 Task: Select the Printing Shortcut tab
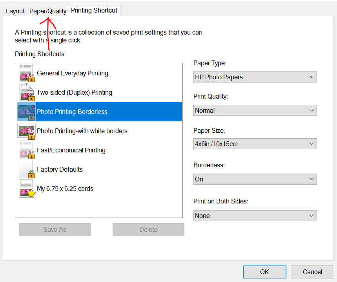tap(94, 11)
